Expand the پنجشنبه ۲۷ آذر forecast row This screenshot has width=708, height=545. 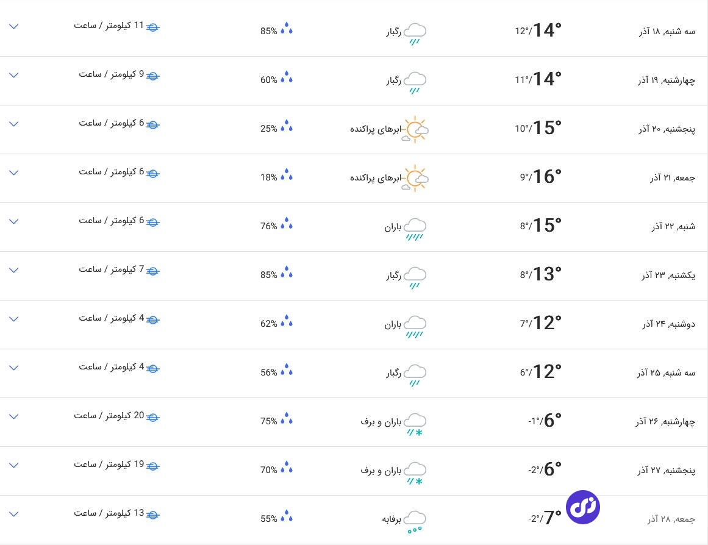[14, 465]
